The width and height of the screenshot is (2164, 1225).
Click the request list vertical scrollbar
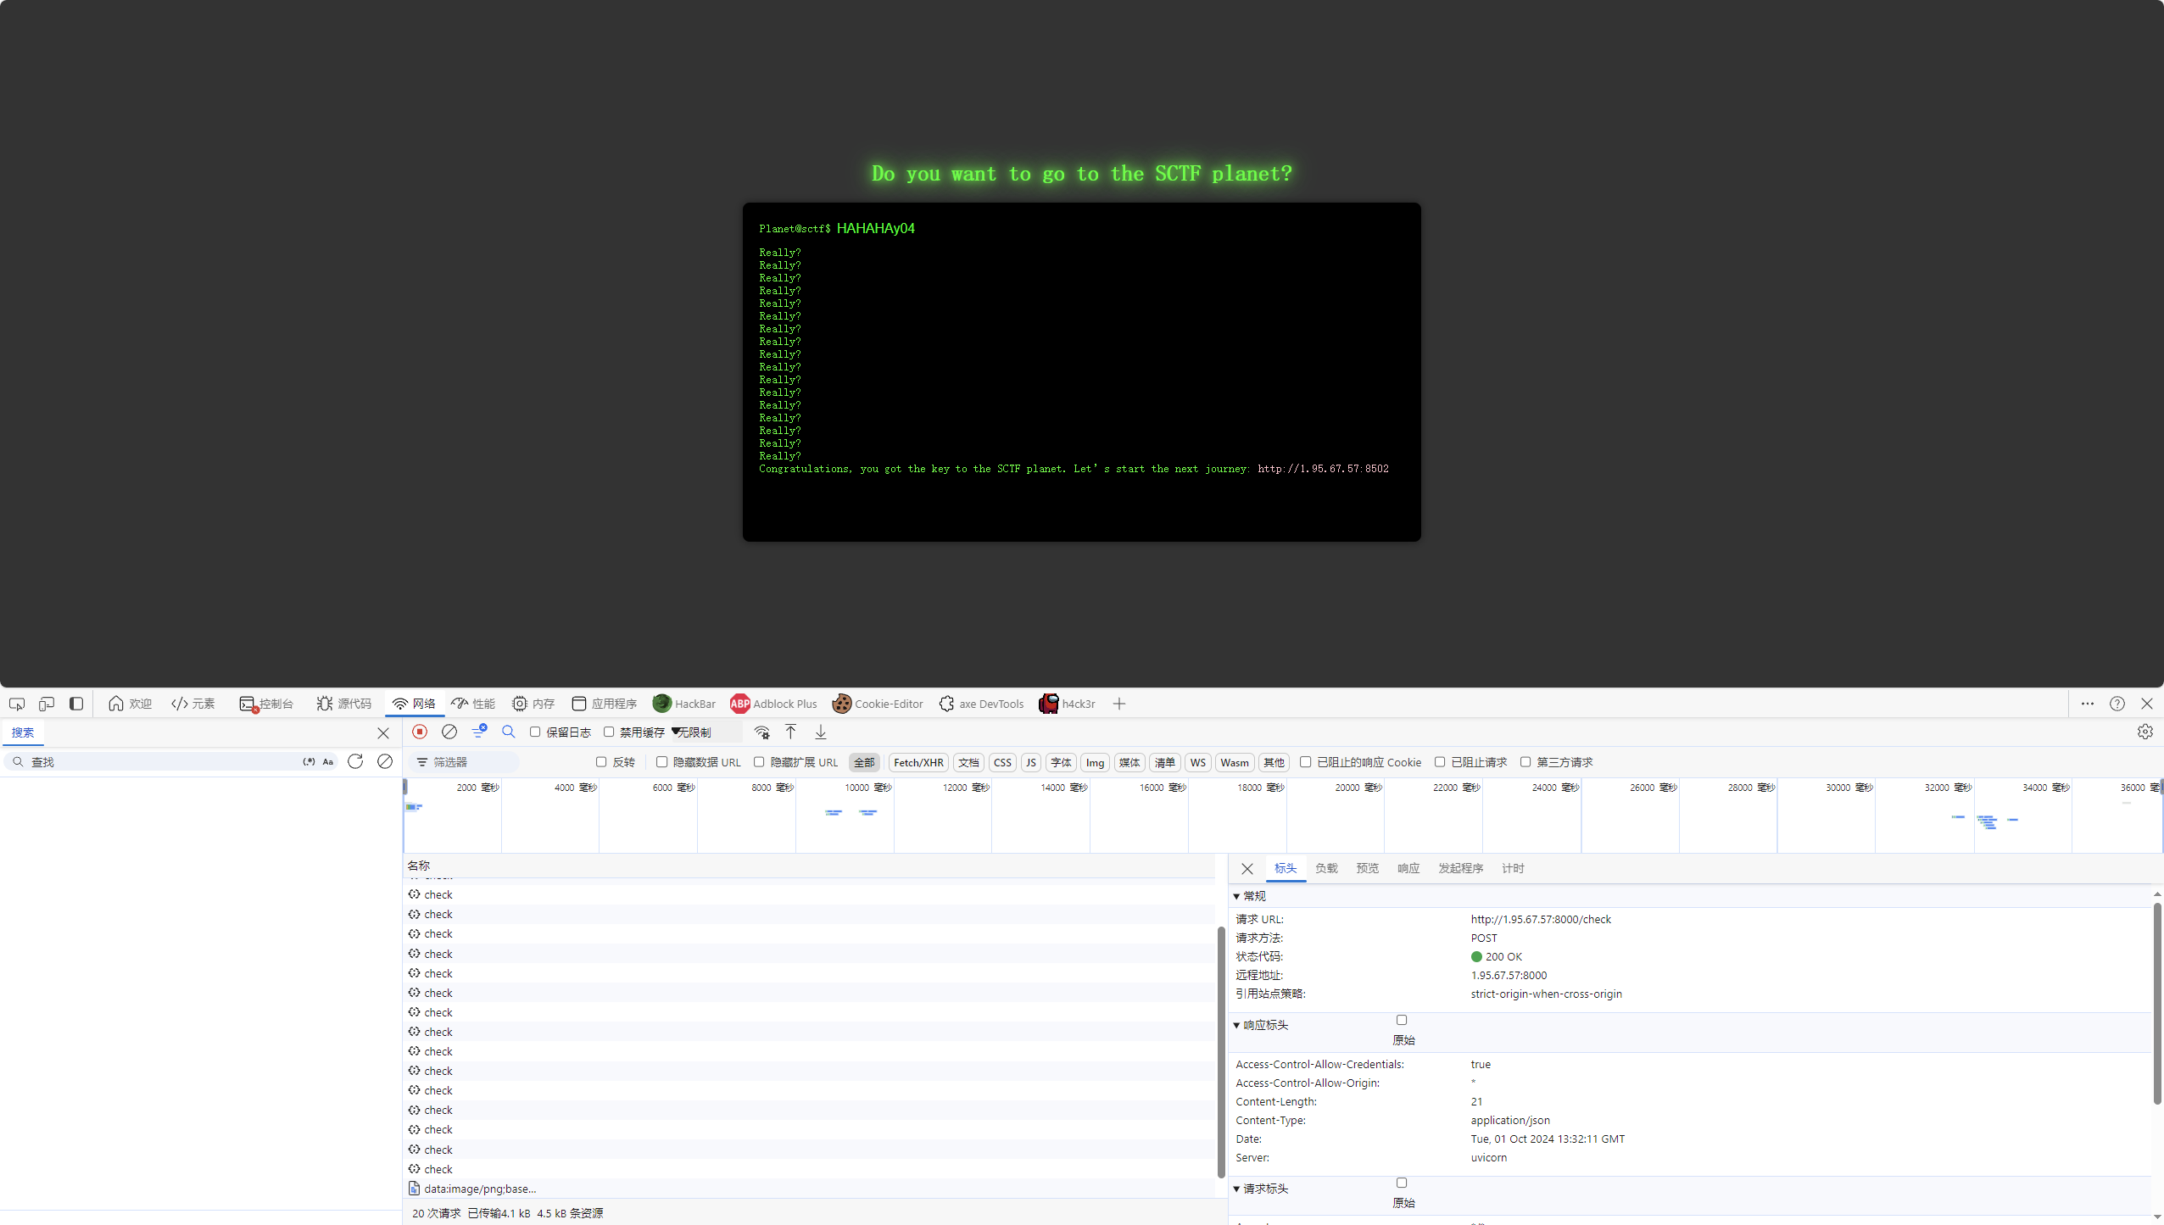(x=1221, y=1052)
